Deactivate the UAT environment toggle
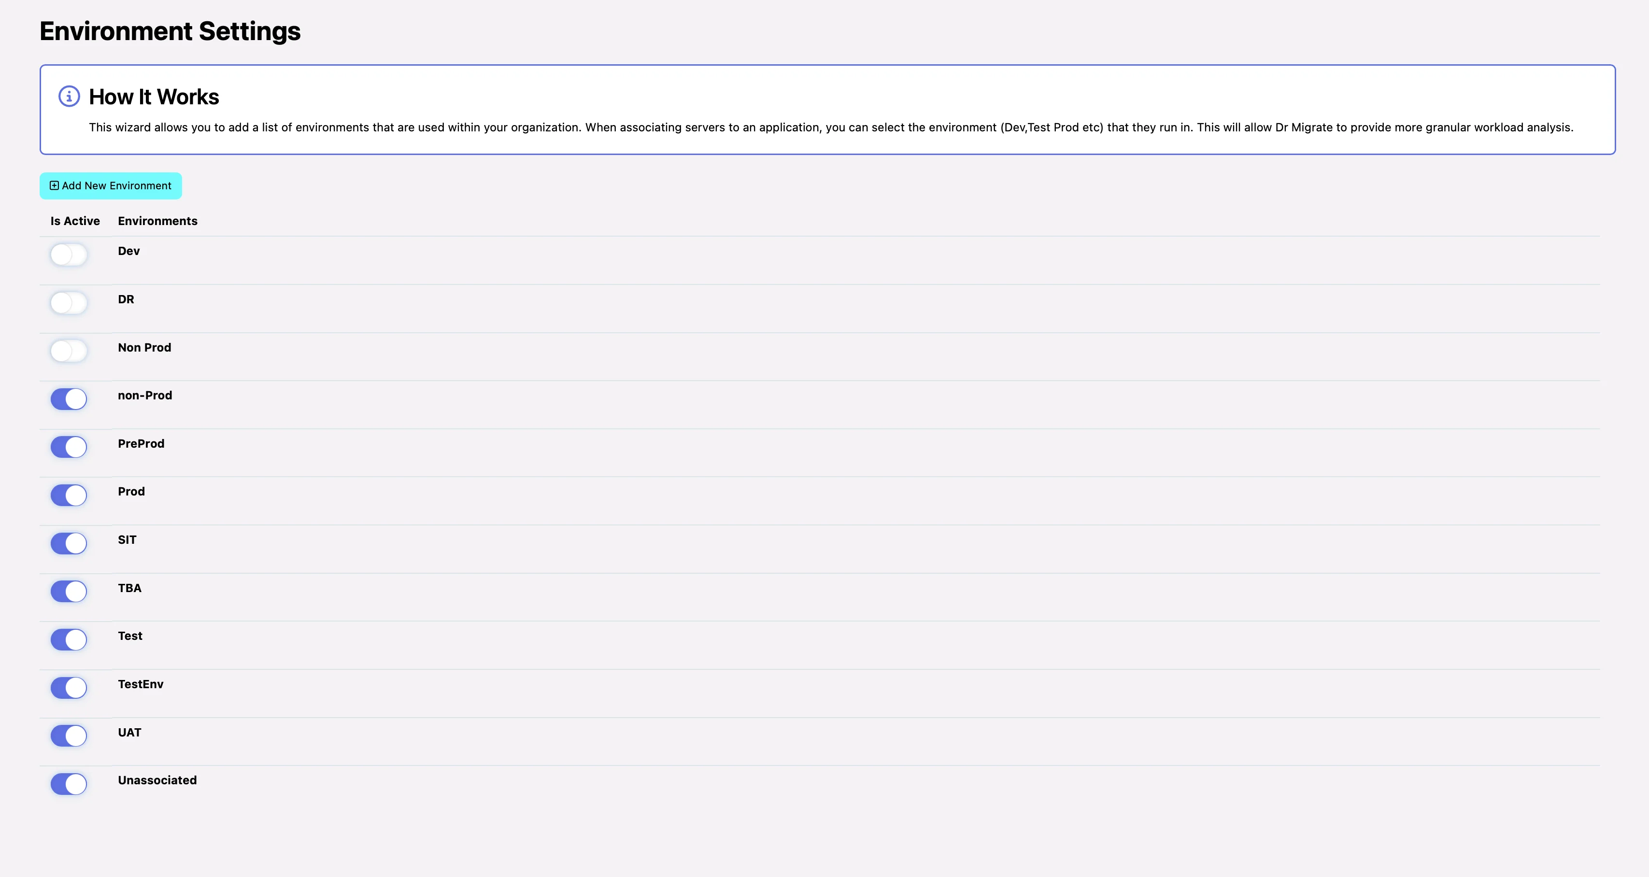Screen dimensions: 1649x877 (69, 736)
